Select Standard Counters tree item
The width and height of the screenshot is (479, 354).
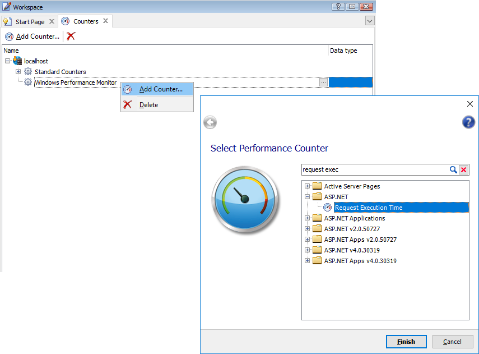60,72
